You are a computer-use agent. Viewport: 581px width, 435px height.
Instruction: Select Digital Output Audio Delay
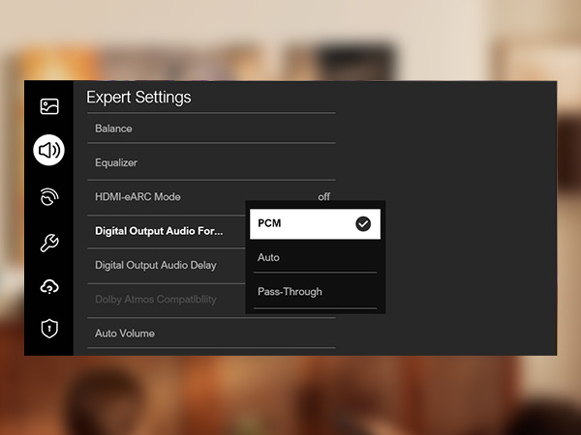coord(156,265)
